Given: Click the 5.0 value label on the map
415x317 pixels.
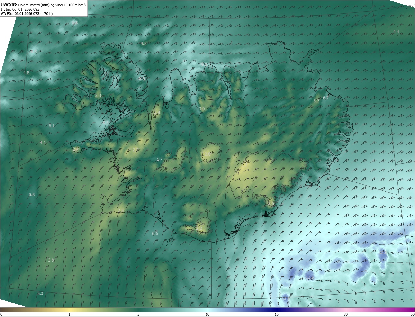Looking at the screenshot, I should coord(40,293).
